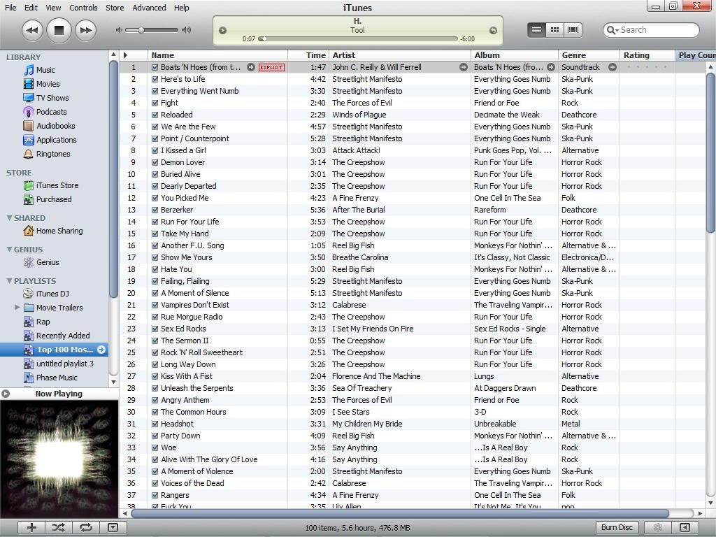Image resolution: width=716 pixels, height=537 pixels.
Task: Toggle shuffle icon in bottom bar
Action: point(59,527)
